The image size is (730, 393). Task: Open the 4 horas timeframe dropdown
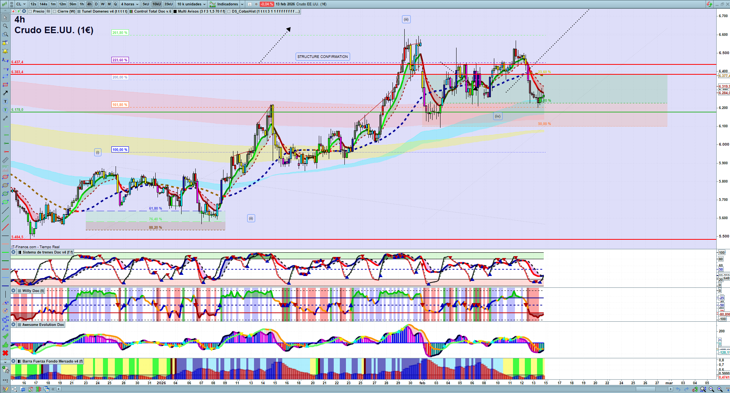click(x=130, y=4)
